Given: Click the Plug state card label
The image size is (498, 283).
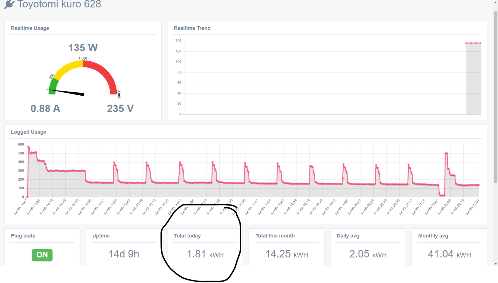Looking at the screenshot, I should [23, 236].
